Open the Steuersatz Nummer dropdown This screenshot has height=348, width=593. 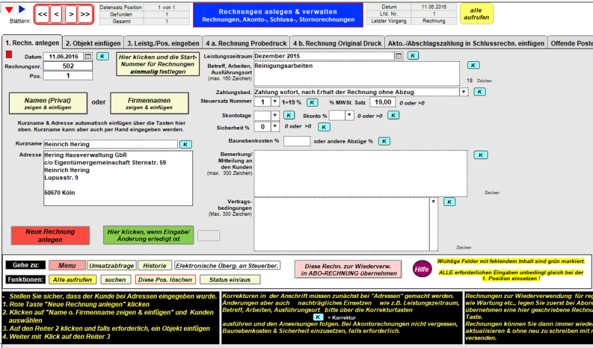275,102
